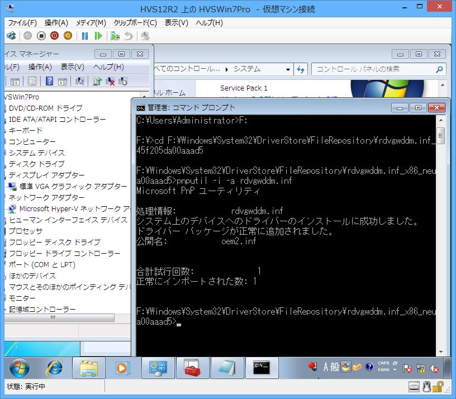Select the モニター category

click(22, 298)
